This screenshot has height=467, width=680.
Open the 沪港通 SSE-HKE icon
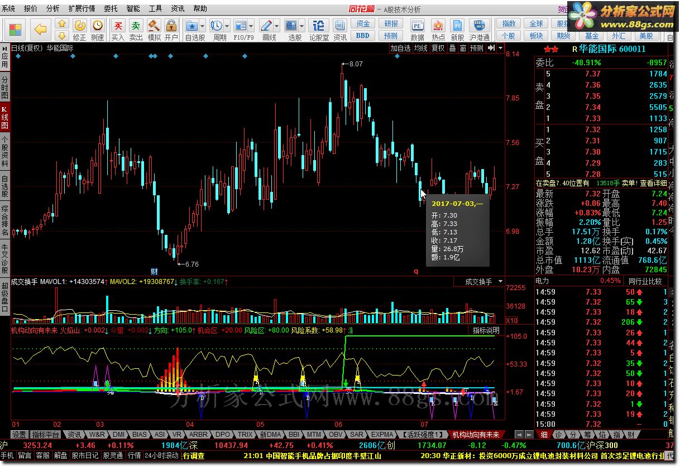point(480,30)
